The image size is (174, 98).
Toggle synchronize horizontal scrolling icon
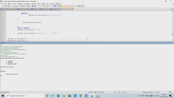(46, 6)
